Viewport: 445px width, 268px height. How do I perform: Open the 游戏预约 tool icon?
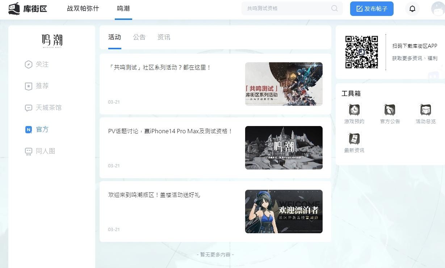point(354,109)
